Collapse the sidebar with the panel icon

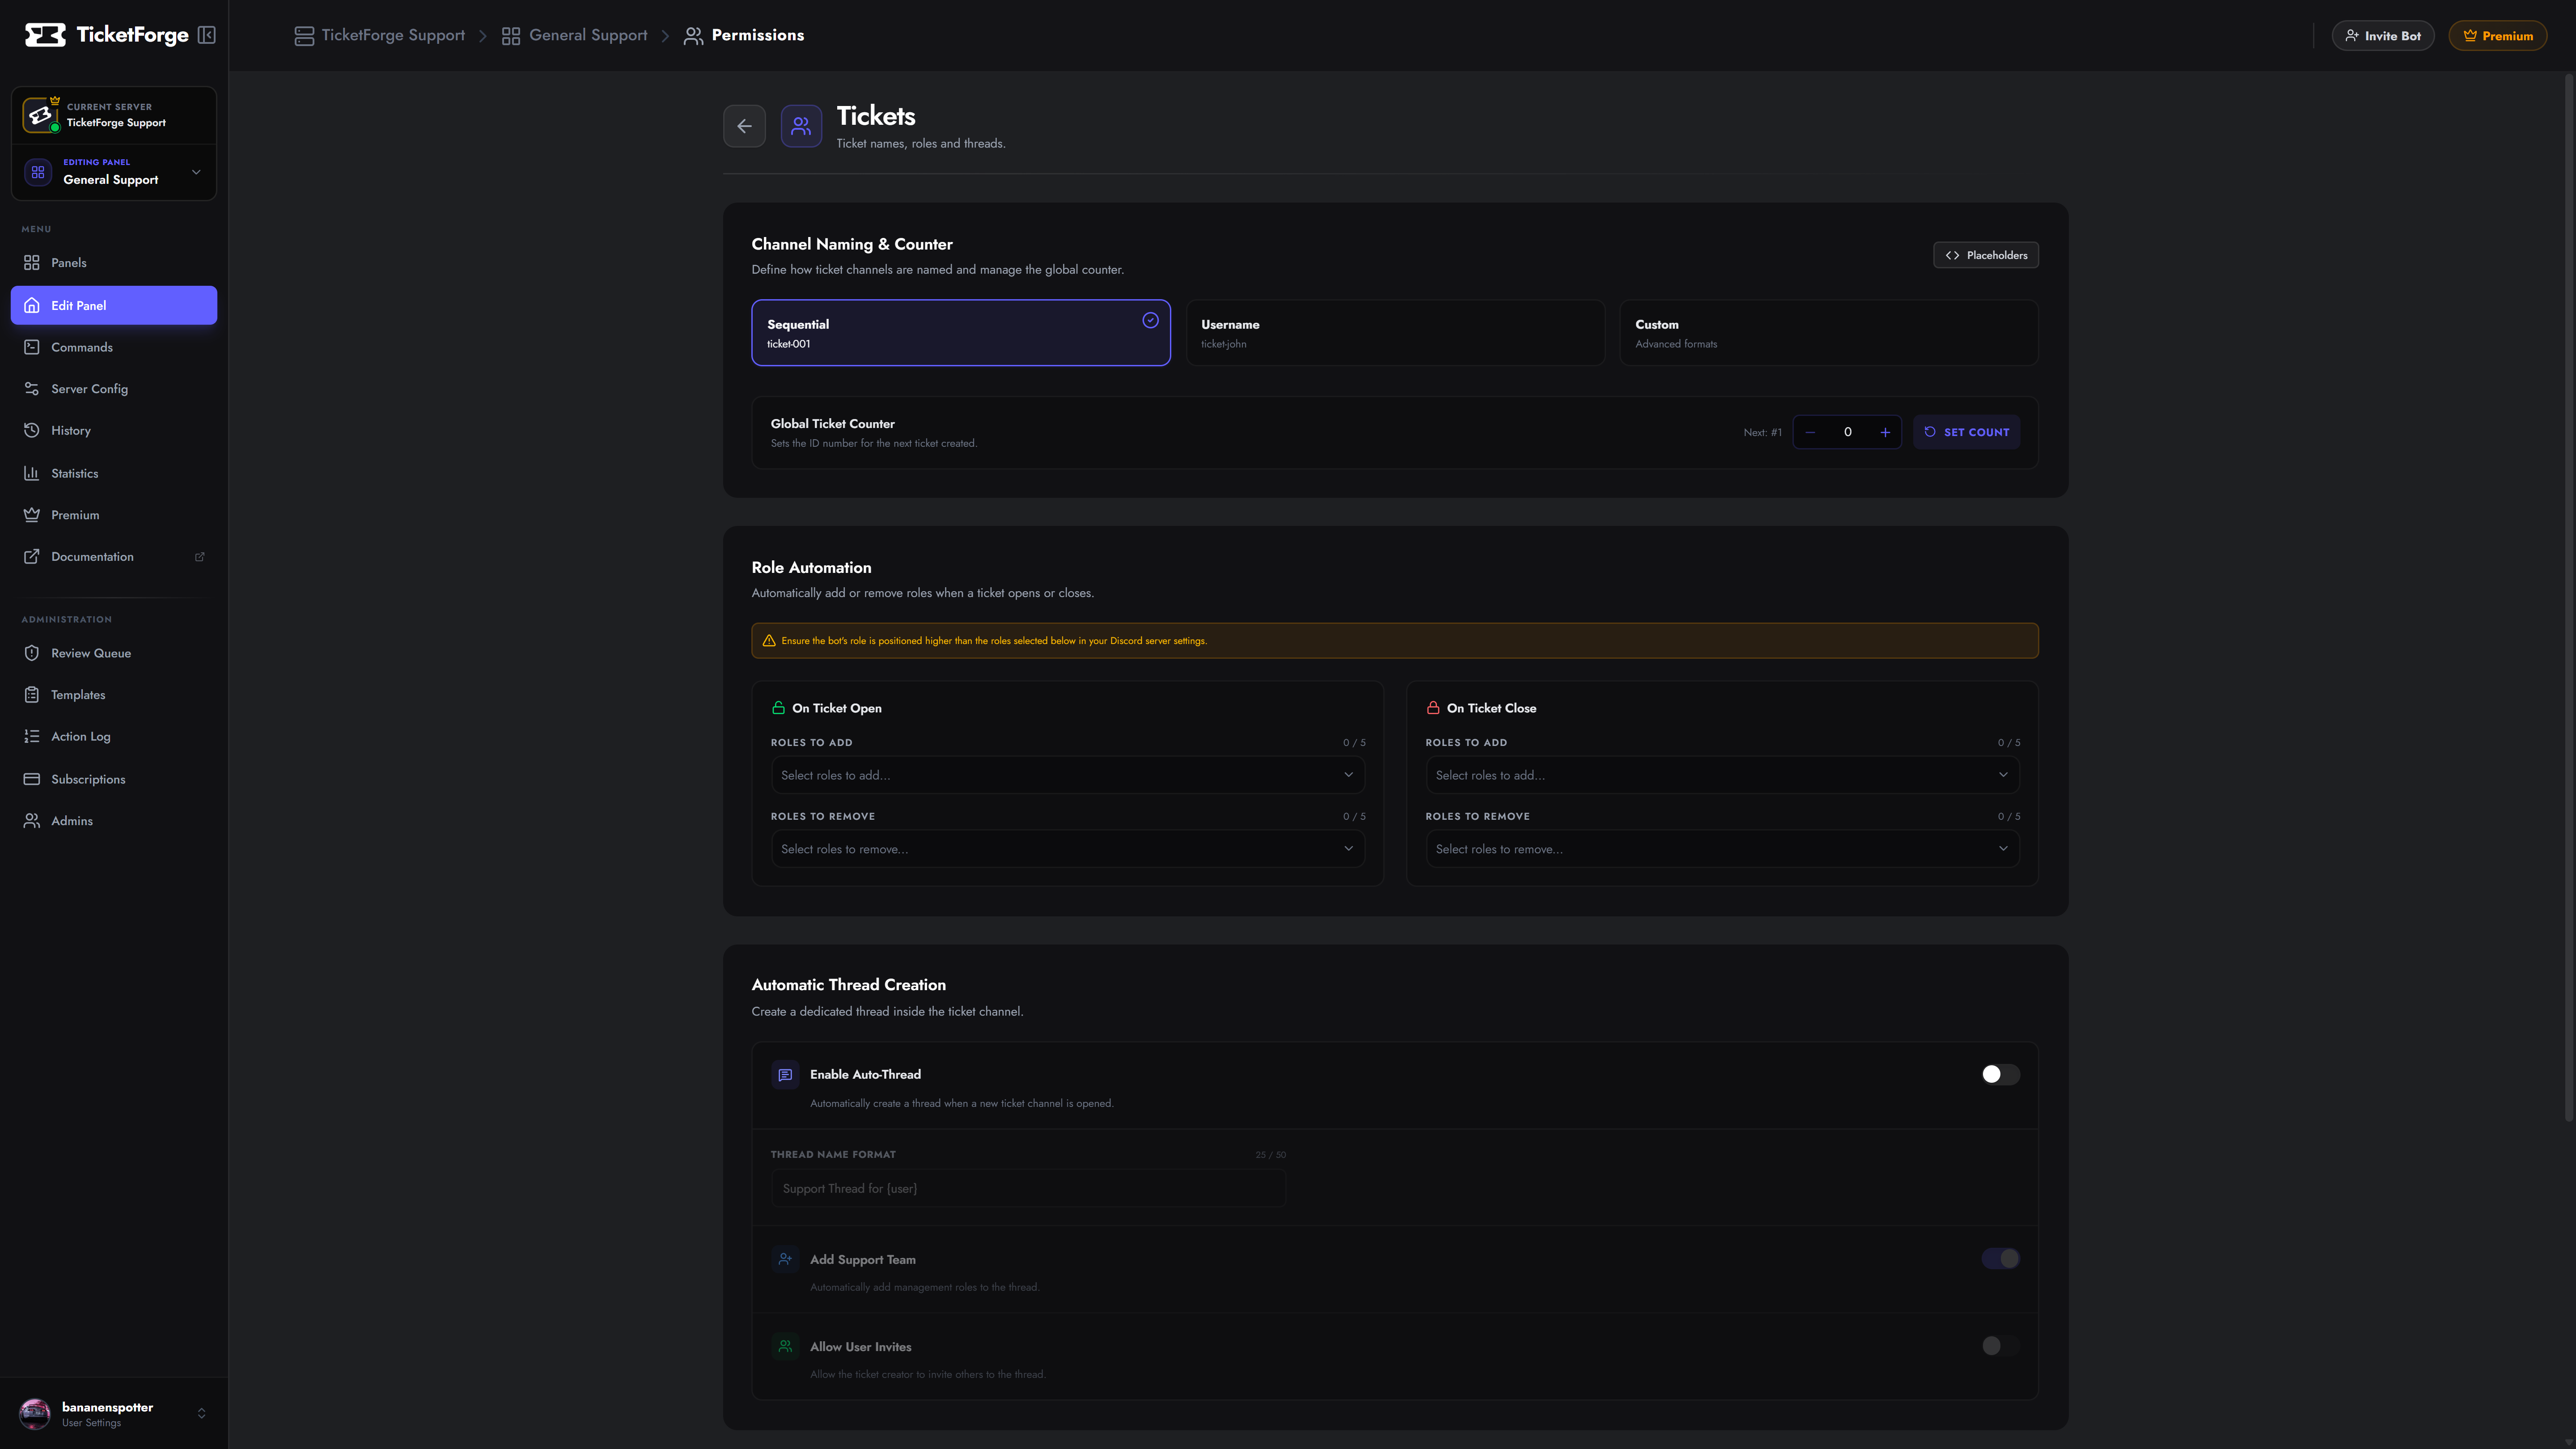pos(207,35)
